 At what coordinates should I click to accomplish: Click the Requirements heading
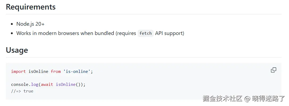[x=31, y=7]
